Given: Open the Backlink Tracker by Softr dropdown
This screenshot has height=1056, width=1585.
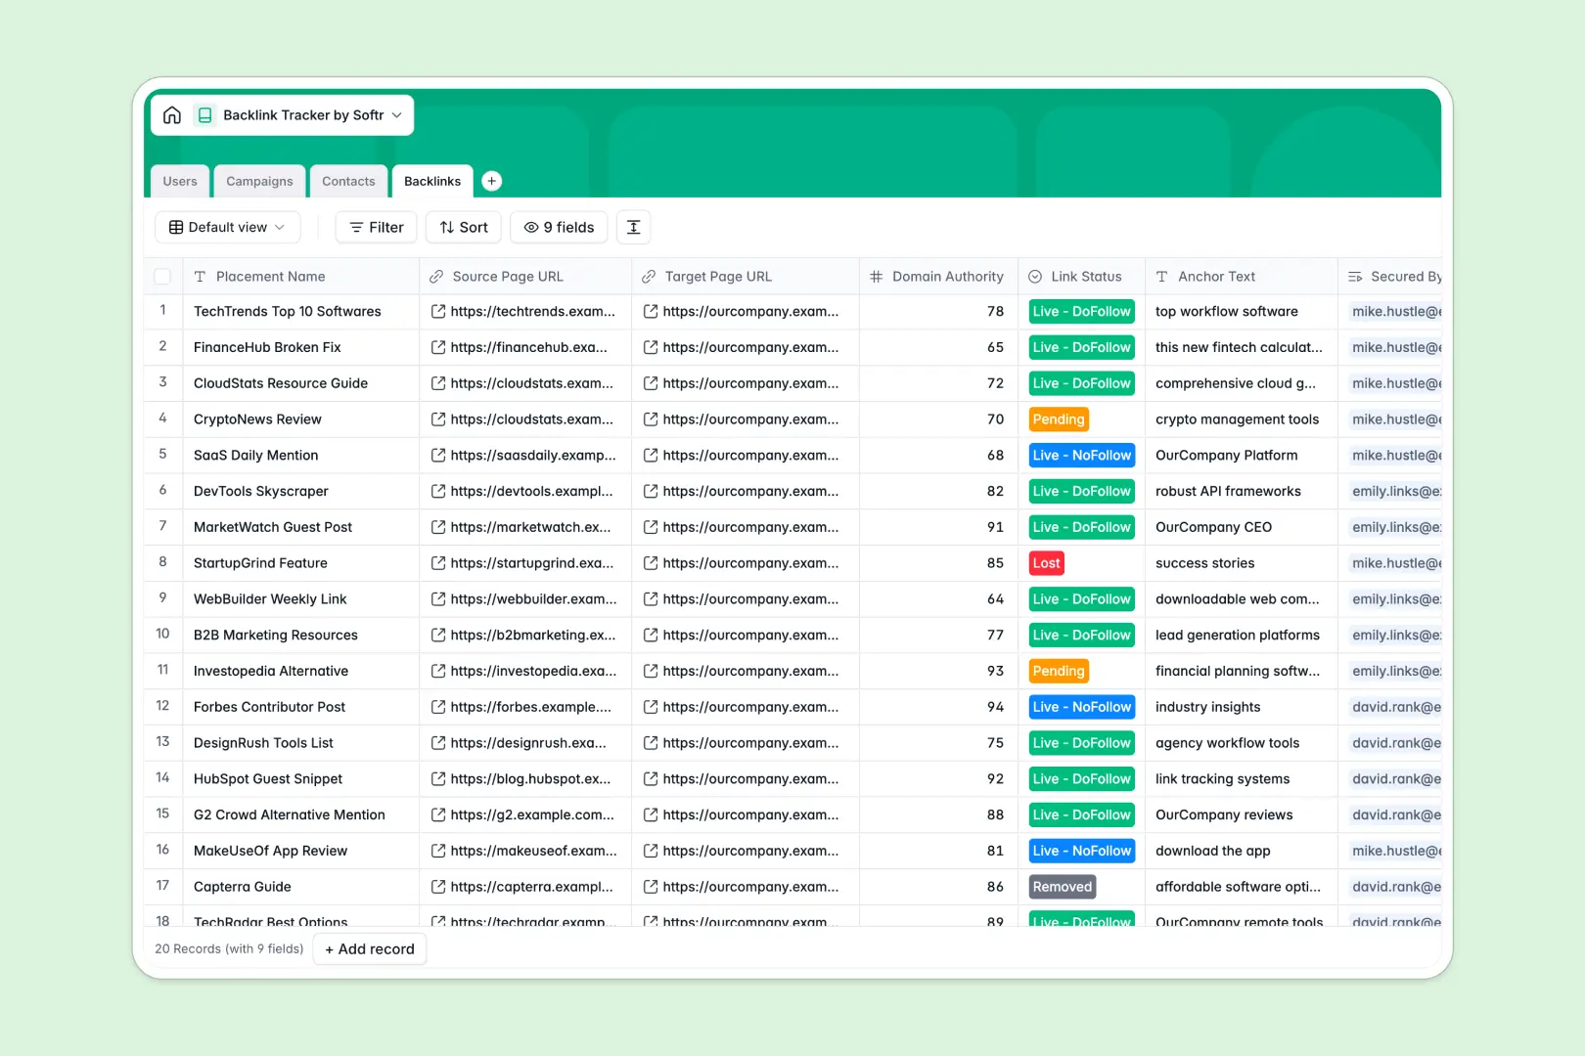Looking at the screenshot, I should pyautogui.click(x=395, y=114).
